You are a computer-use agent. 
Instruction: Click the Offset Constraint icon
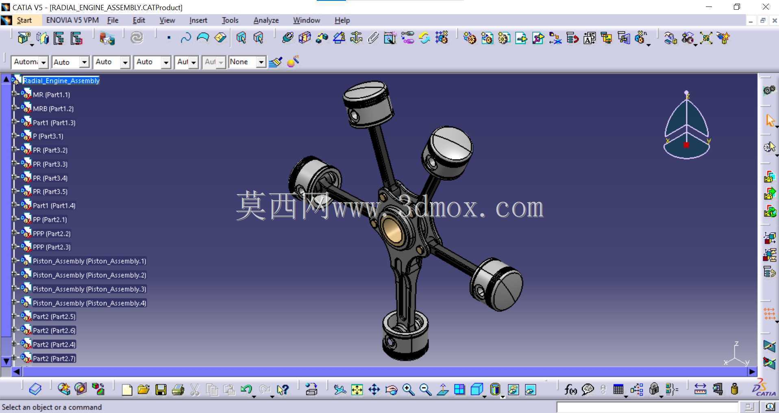pyautogui.click(x=322, y=38)
